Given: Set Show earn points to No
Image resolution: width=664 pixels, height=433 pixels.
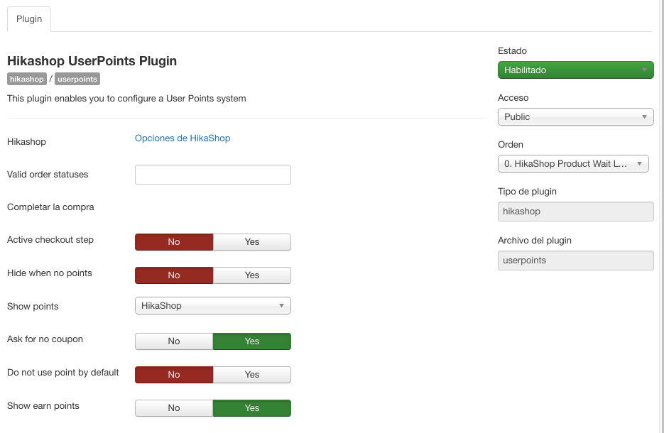Looking at the screenshot, I should point(174,408).
